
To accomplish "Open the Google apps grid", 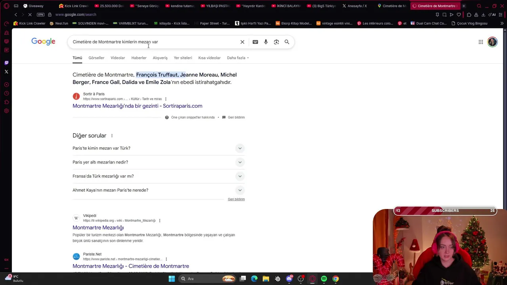I will click(480, 42).
